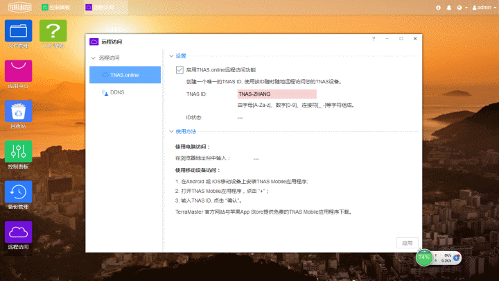Collapse the Usage Method section chevron
The width and height of the screenshot is (499, 281).
(171, 132)
